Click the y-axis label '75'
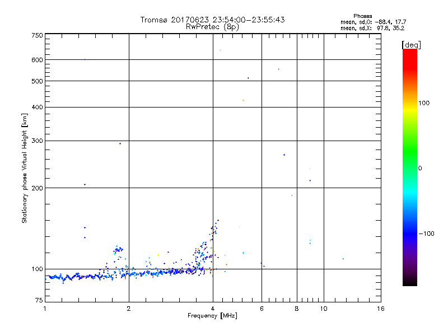Image resolution: width=448 pixels, height=336 pixels. (x=39, y=300)
